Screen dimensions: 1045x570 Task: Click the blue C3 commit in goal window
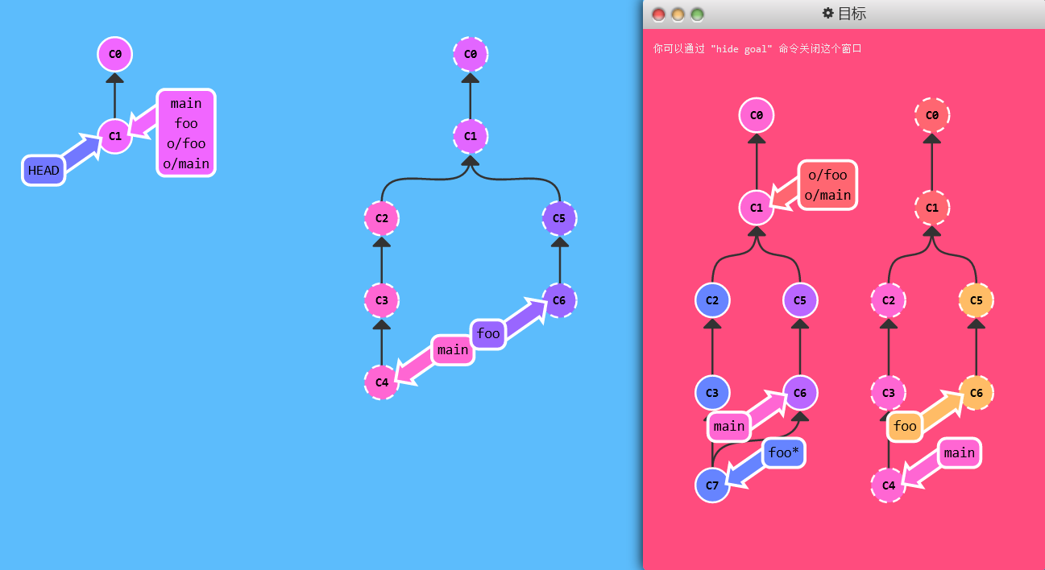click(712, 393)
